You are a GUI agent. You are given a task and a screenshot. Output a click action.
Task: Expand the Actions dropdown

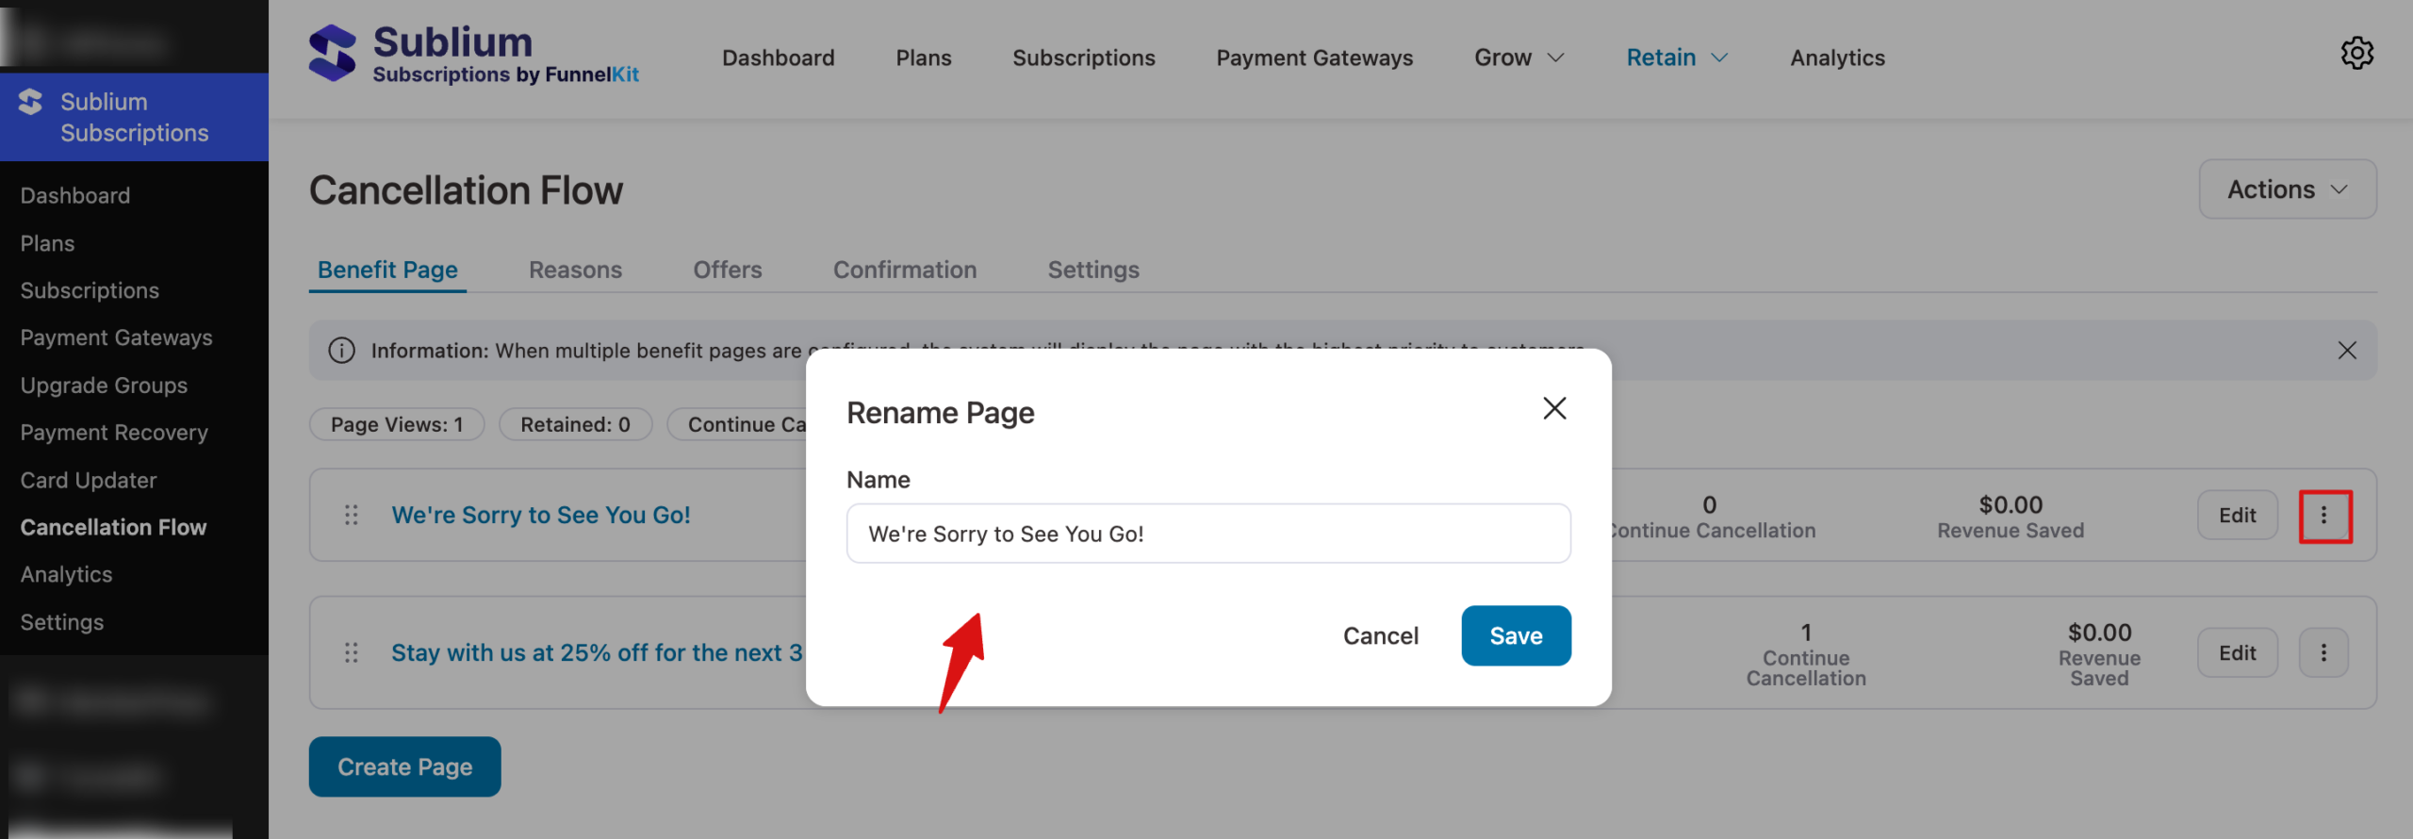pyautogui.click(x=2287, y=189)
